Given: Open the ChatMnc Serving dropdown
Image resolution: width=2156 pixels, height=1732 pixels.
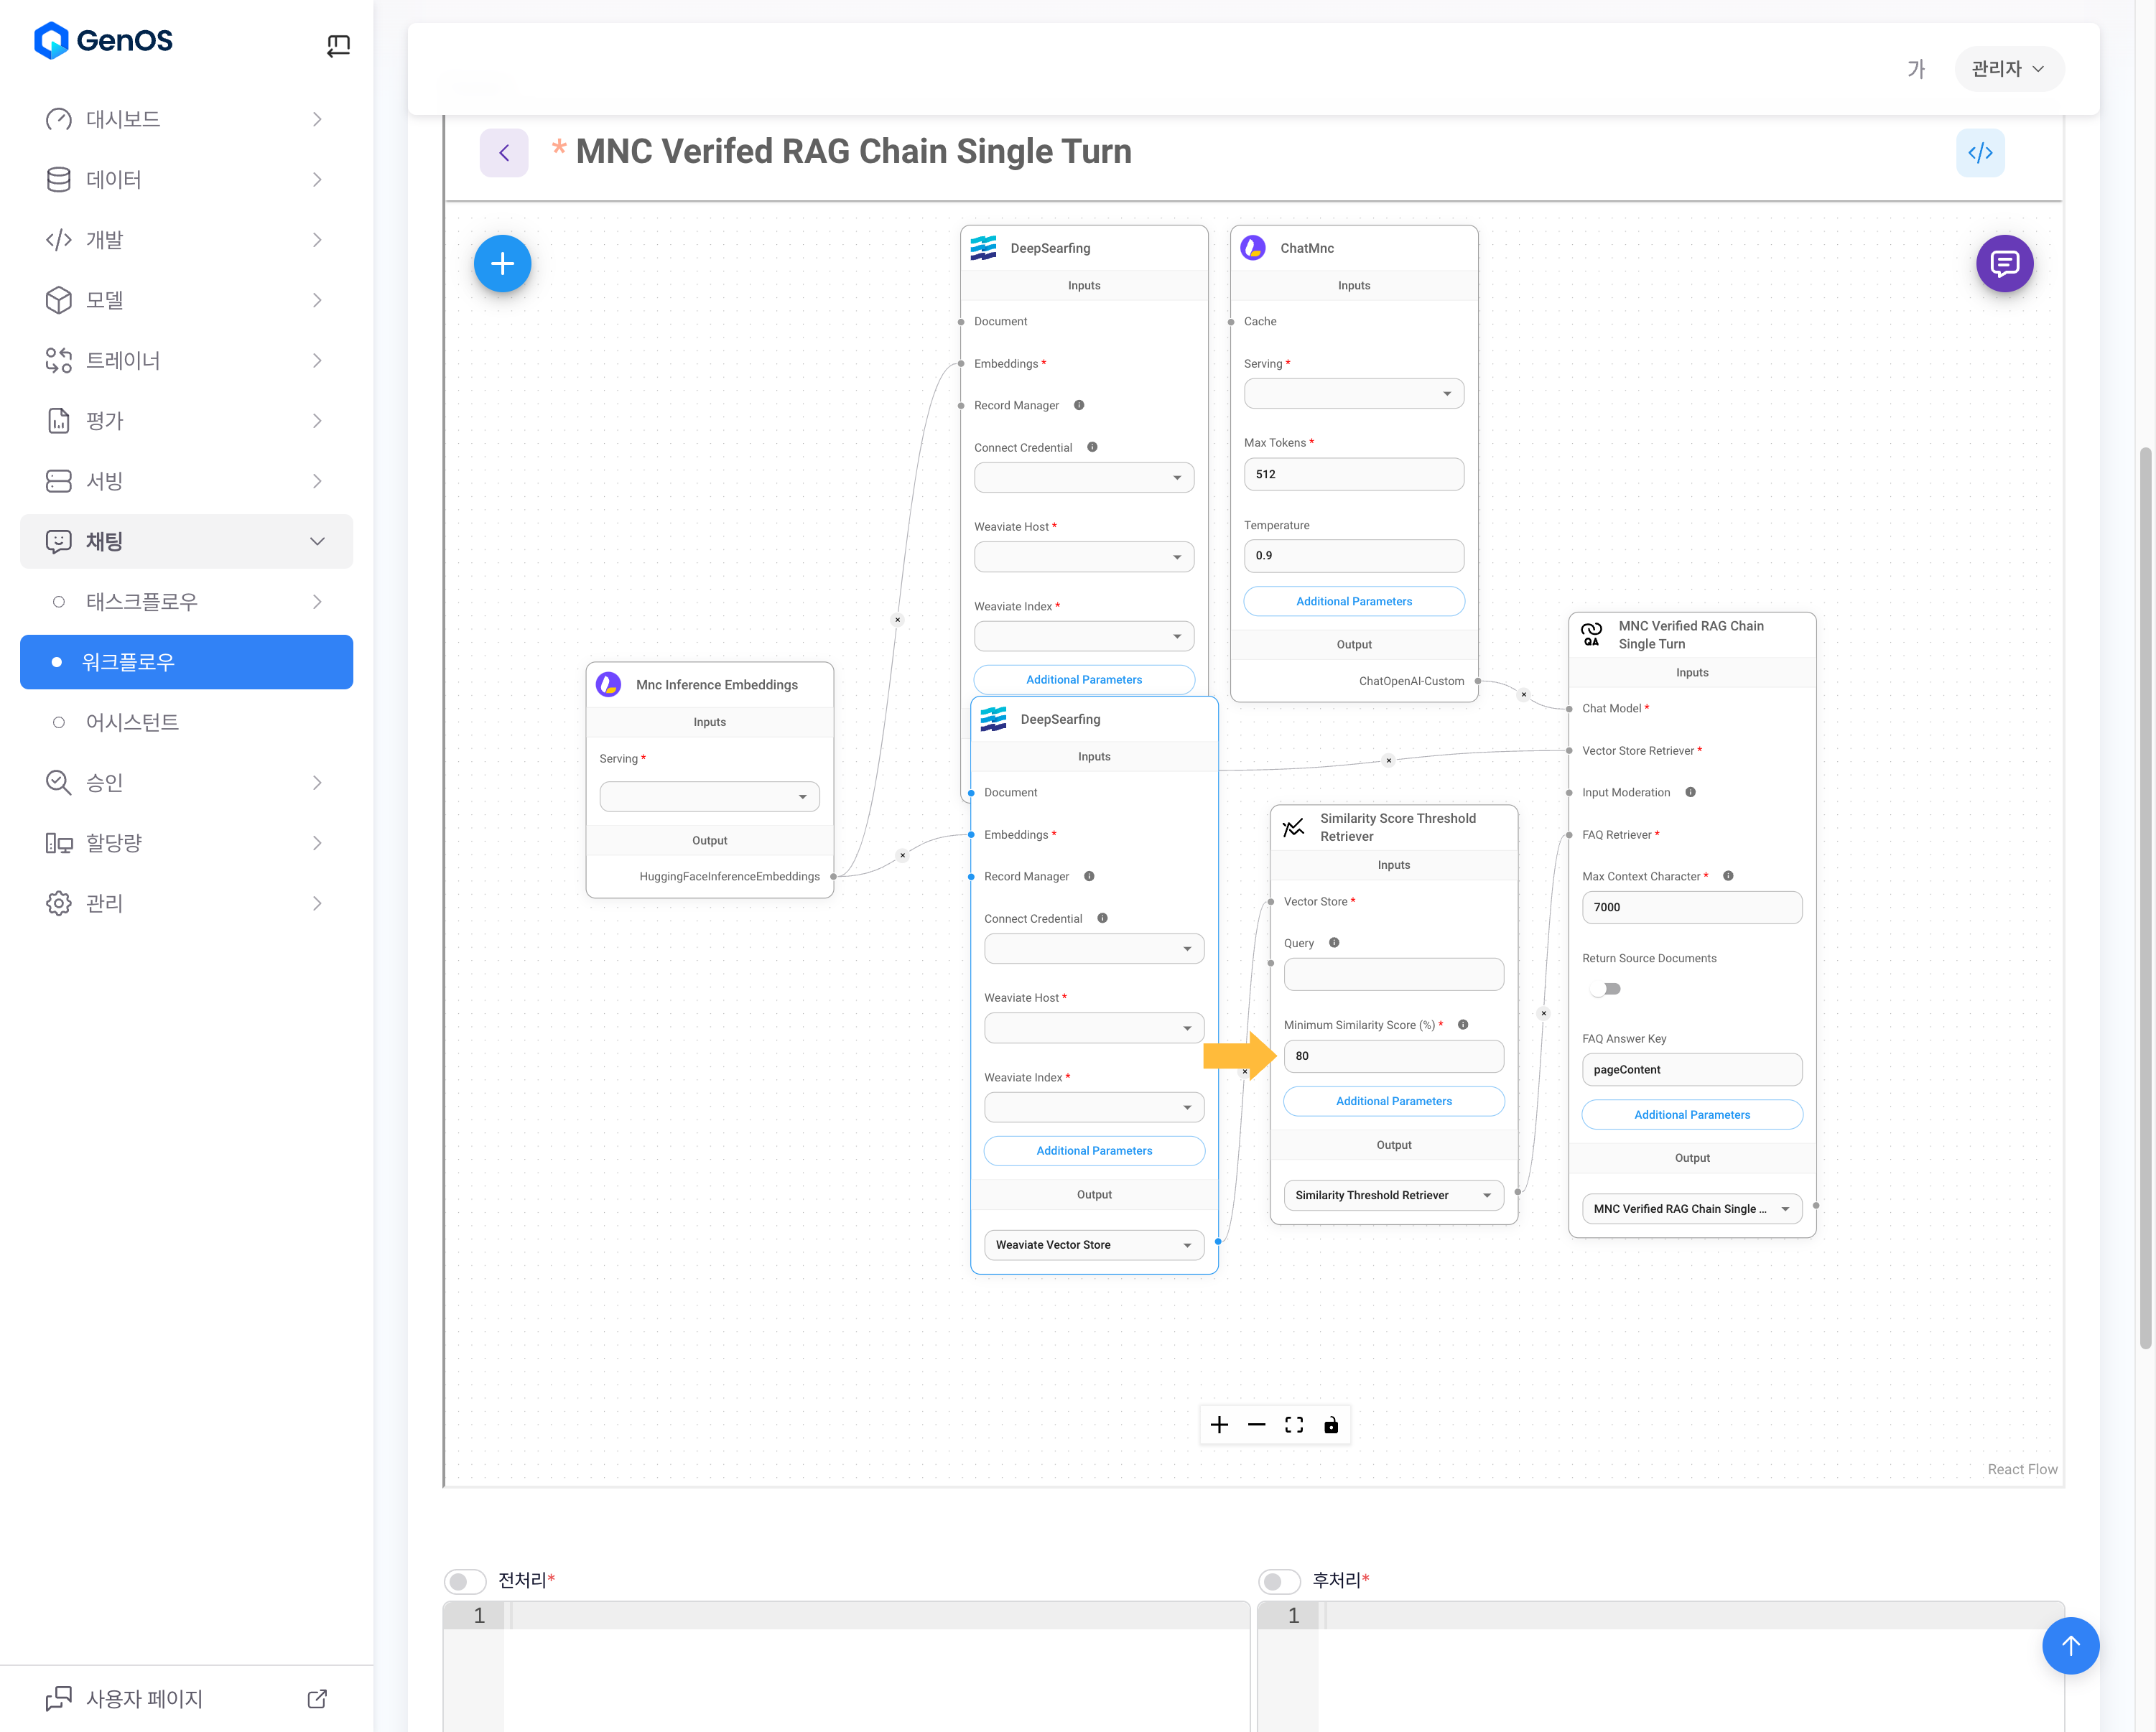Looking at the screenshot, I should [1353, 394].
